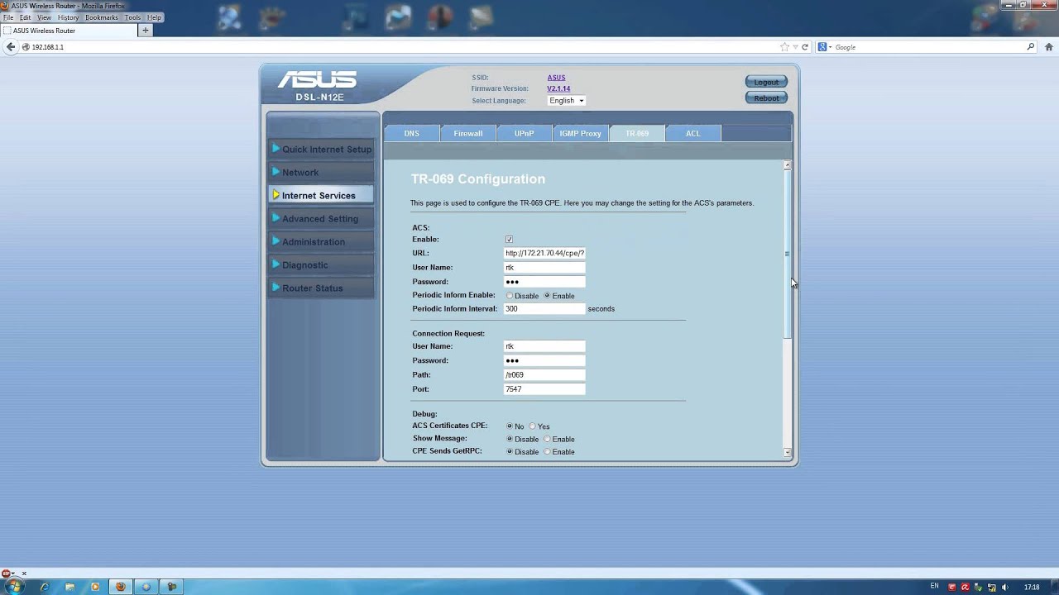Click the Avira tray icon

[x=964, y=587]
